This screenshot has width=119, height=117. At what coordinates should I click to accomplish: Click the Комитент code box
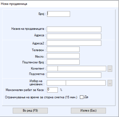click(52, 69)
